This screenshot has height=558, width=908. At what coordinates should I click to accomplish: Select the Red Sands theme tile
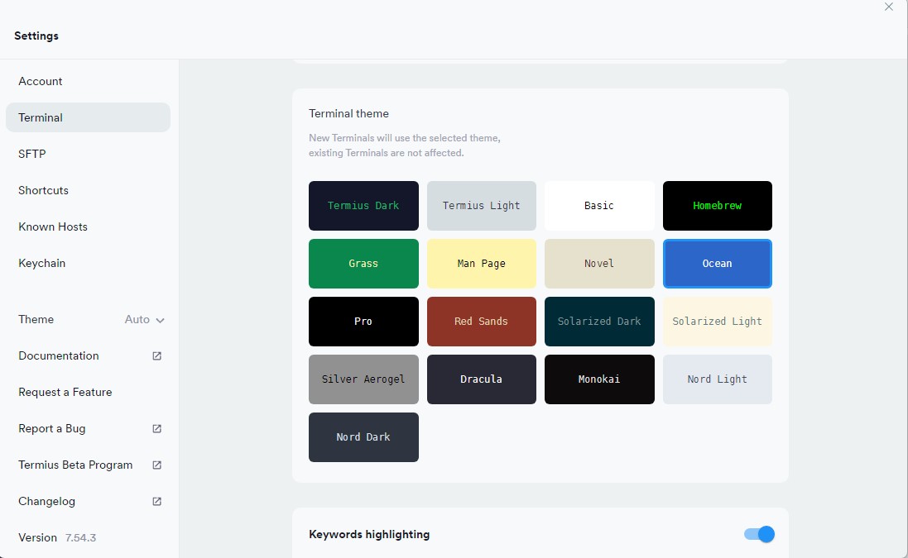tap(481, 322)
